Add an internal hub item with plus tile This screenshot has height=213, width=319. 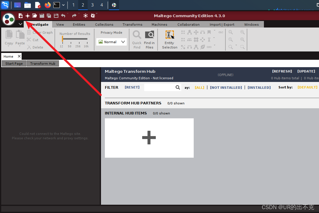point(149,138)
